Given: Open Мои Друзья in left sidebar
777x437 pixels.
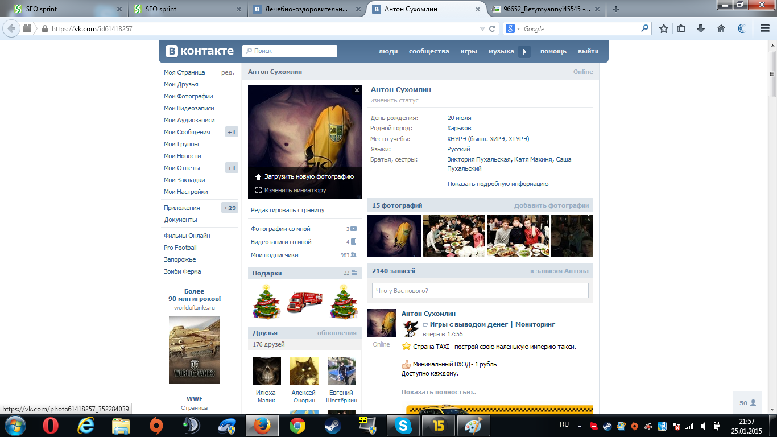Looking at the screenshot, I should [x=181, y=84].
